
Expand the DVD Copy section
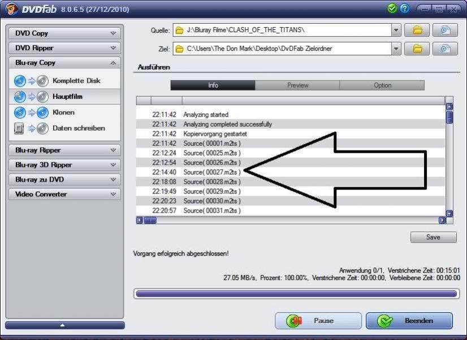[64, 33]
